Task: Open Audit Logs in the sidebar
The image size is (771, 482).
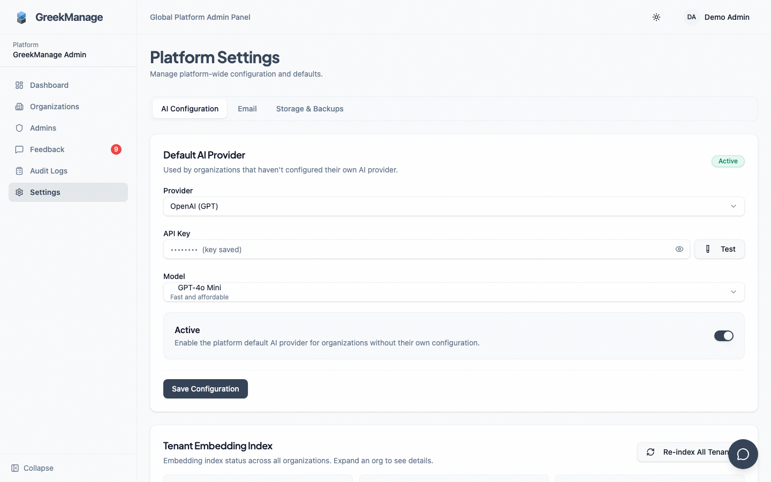Action: point(68,171)
